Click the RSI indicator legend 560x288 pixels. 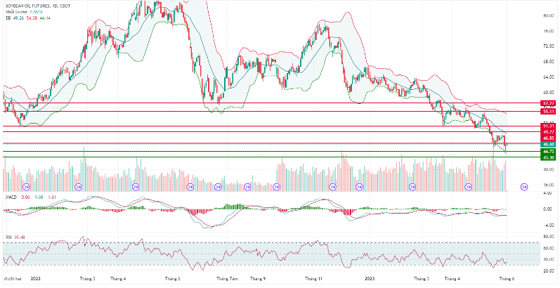click(8, 237)
